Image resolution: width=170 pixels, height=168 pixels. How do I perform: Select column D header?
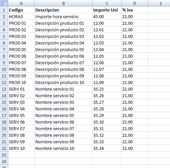(134, 3)
